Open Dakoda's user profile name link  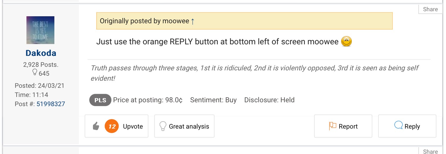click(41, 53)
